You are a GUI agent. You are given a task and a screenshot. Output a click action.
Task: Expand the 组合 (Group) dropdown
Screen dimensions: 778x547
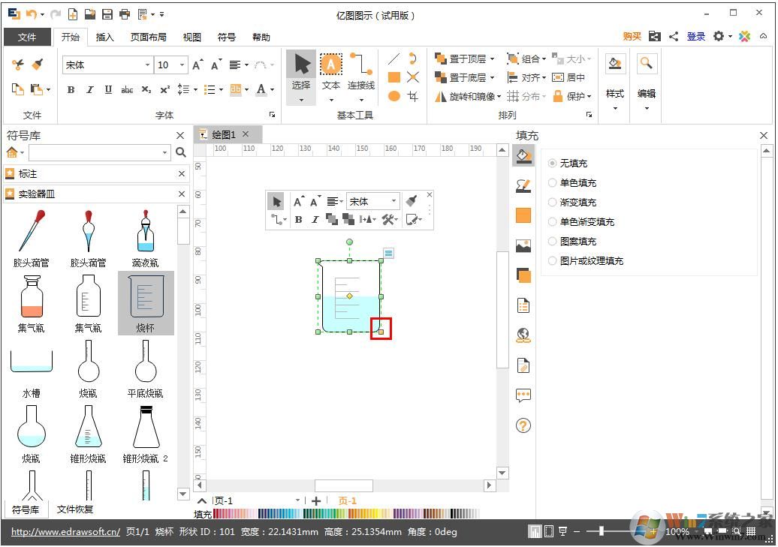click(x=538, y=58)
